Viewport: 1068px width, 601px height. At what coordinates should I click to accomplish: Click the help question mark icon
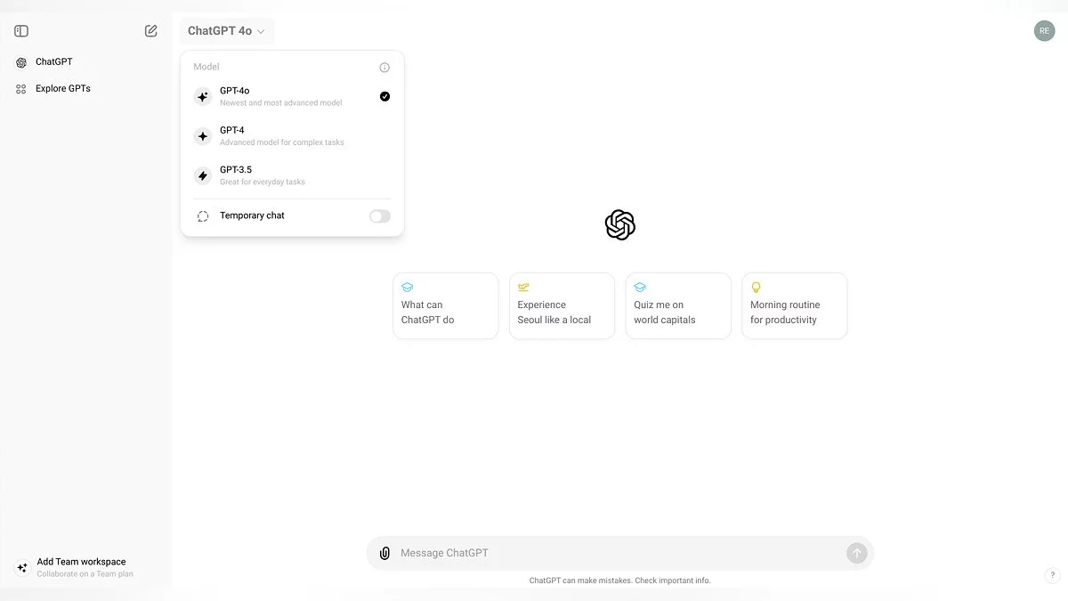pyautogui.click(x=1052, y=575)
